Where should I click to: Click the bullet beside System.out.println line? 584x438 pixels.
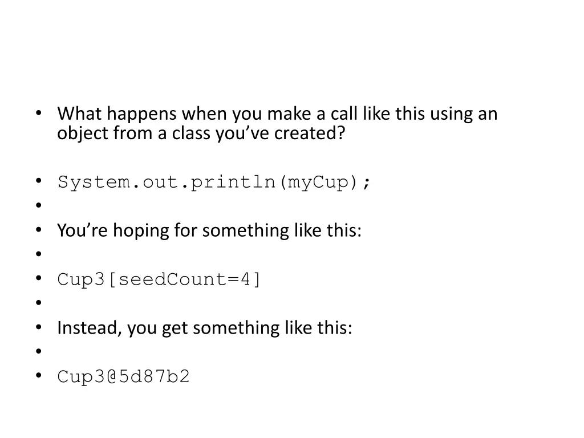(x=39, y=181)
